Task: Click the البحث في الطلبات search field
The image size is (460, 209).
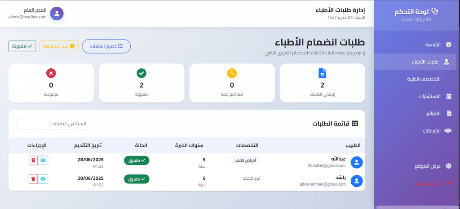Action: (53, 124)
